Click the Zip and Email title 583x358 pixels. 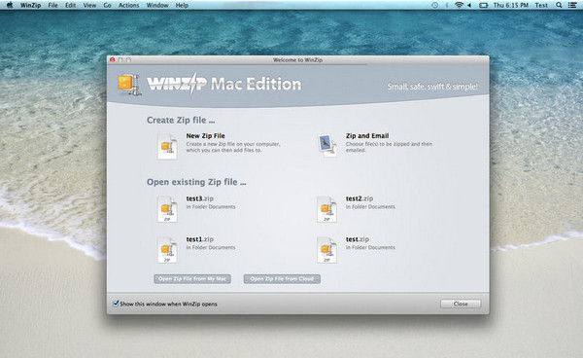(x=367, y=136)
